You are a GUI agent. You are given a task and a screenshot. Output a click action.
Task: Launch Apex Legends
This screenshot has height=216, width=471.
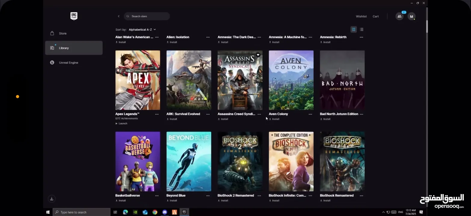pos(122,124)
